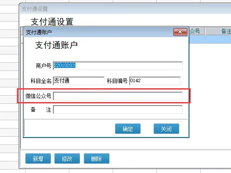The image size is (231, 173).
Task: Click the 支付通设置 heading text
Action: pyautogui.click(x=52, y=22)
